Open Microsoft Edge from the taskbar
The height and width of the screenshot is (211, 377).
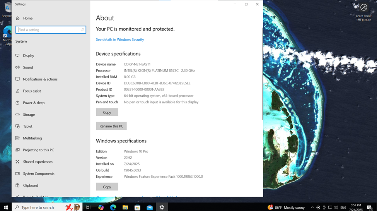click(x=113, y=207)
